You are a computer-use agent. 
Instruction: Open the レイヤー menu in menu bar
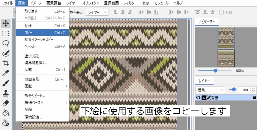point(72,3)
